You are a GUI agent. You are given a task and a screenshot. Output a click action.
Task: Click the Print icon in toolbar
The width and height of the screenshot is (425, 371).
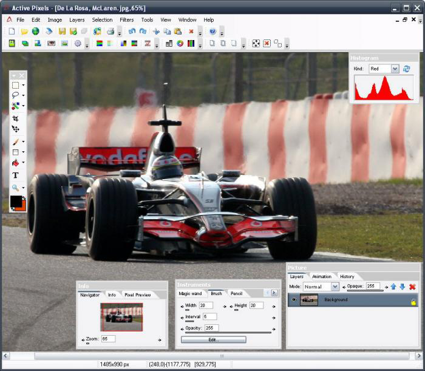coord(110,32)
